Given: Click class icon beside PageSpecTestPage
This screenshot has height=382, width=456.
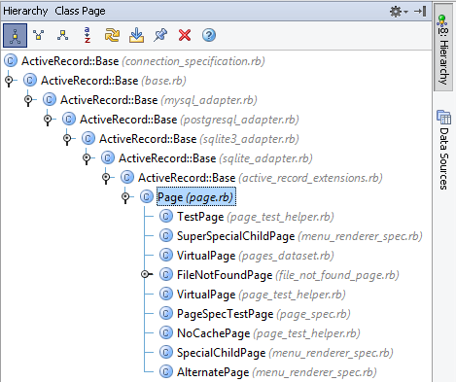Looking at the screenshot, I should 166,313.
